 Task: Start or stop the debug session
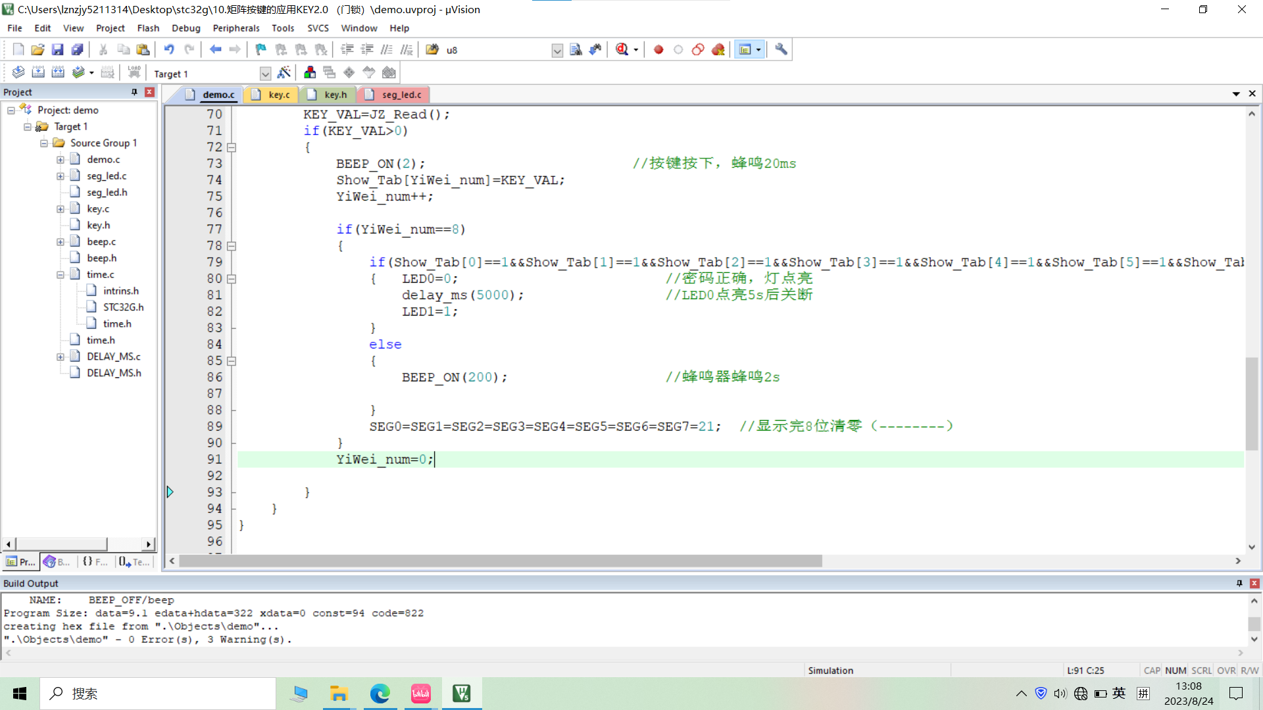tap(622, 49)
